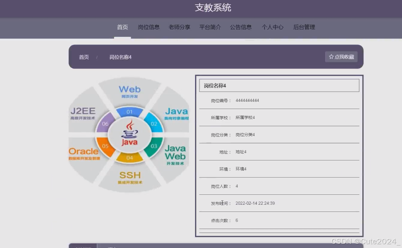Click the 岗位名称4 title in details panel
402x248 pixels.
pos(215,86)
